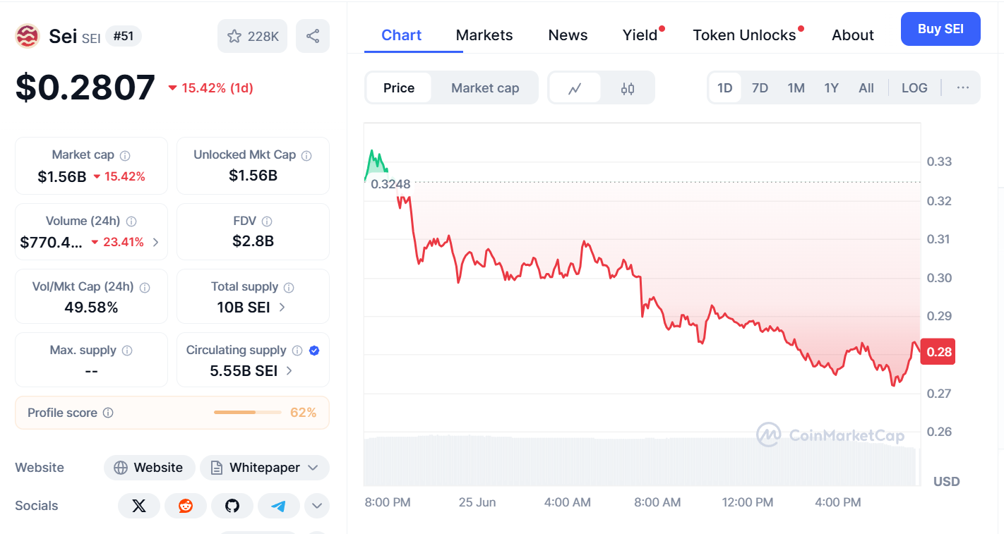Open the Reddit social link

tap(186, 506)
